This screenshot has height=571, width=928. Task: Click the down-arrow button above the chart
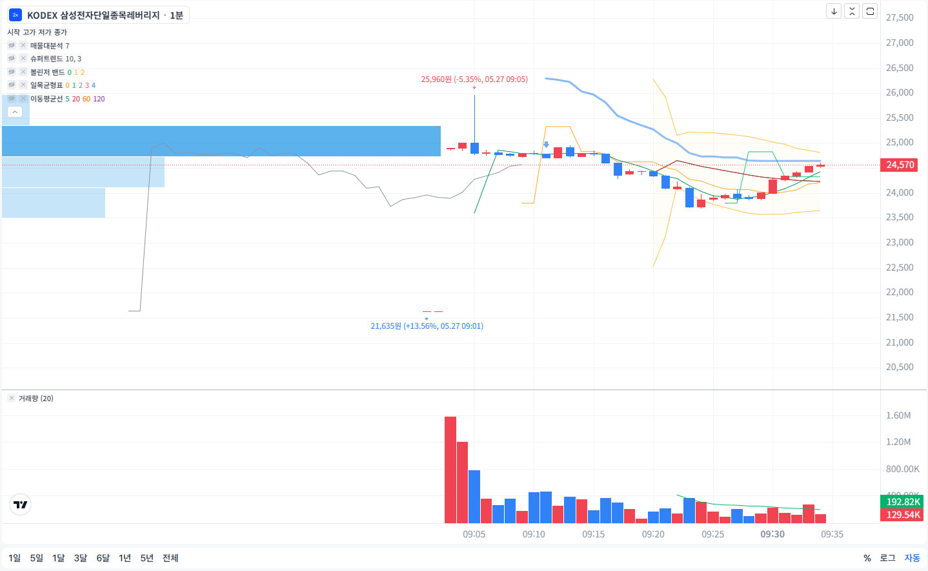click(834, 11)
